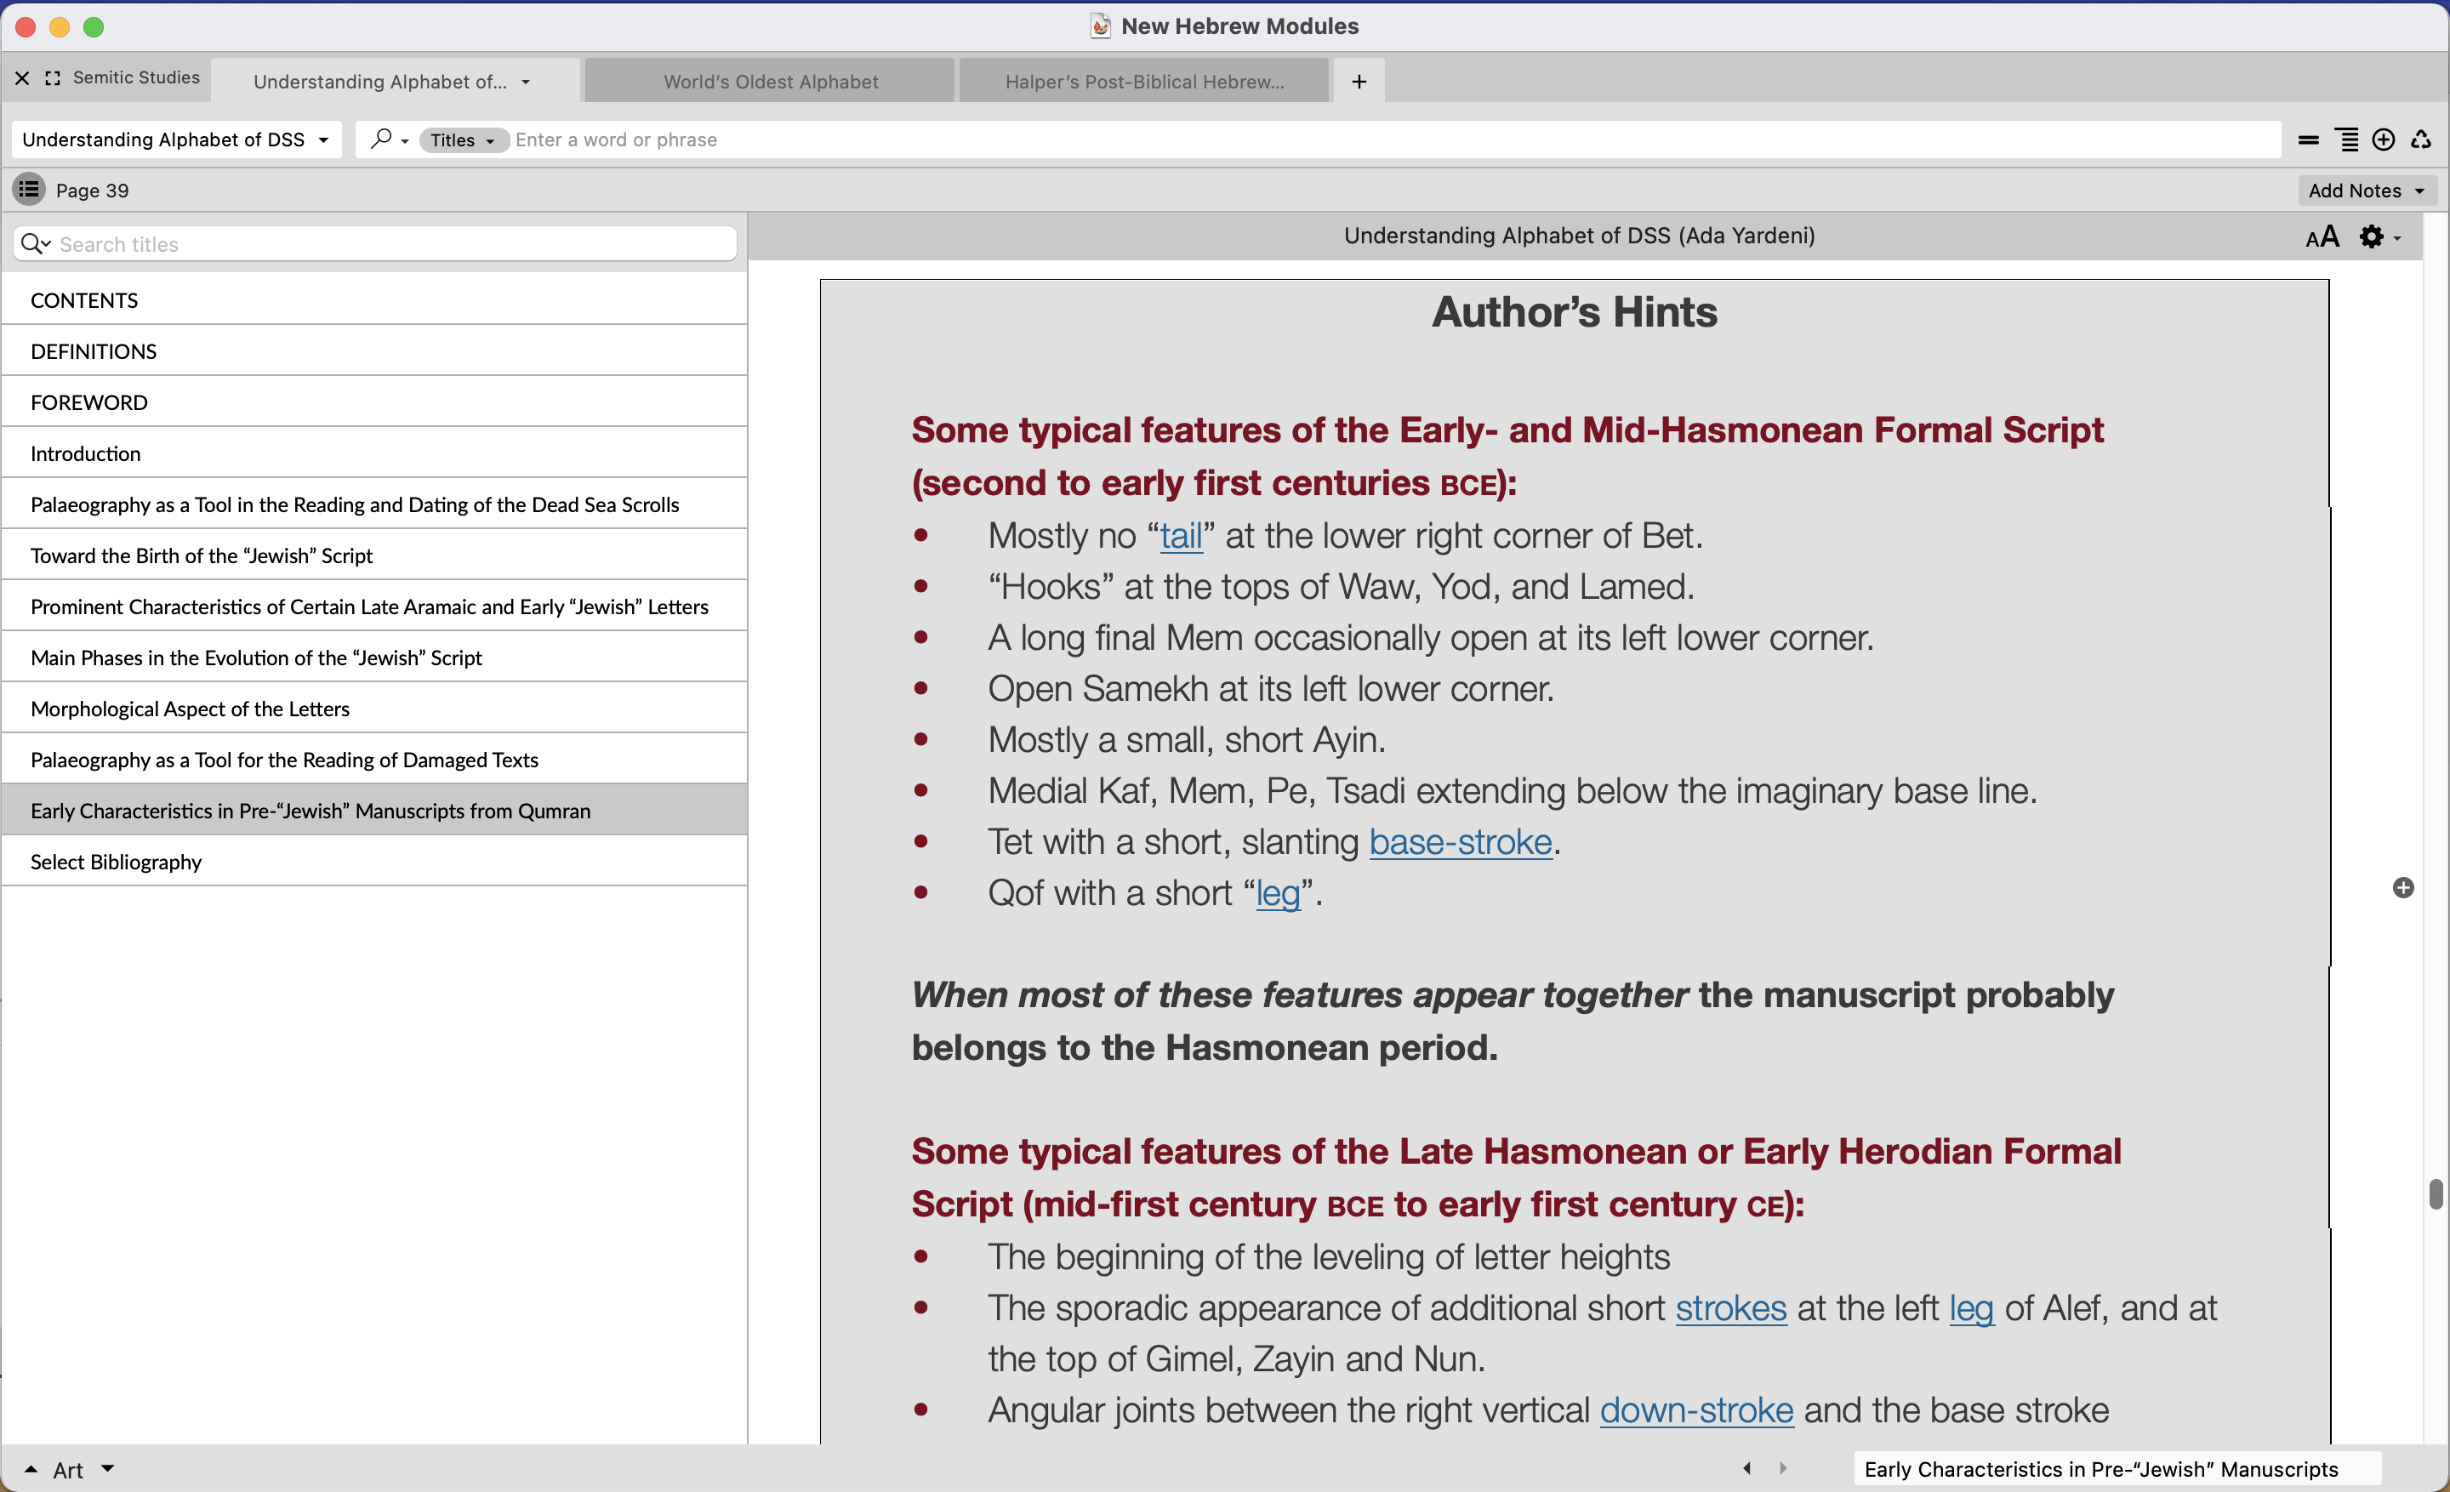Click the base-stroke hyperlink
Viewport: 2450px width, 1492px height.
coord(1460,842)
